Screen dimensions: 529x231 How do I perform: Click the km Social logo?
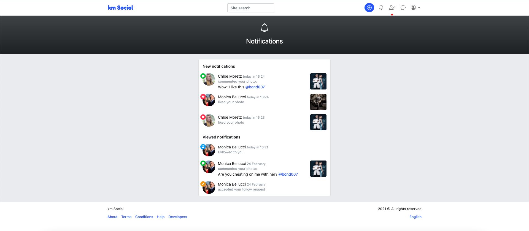[x=120, y=8]
